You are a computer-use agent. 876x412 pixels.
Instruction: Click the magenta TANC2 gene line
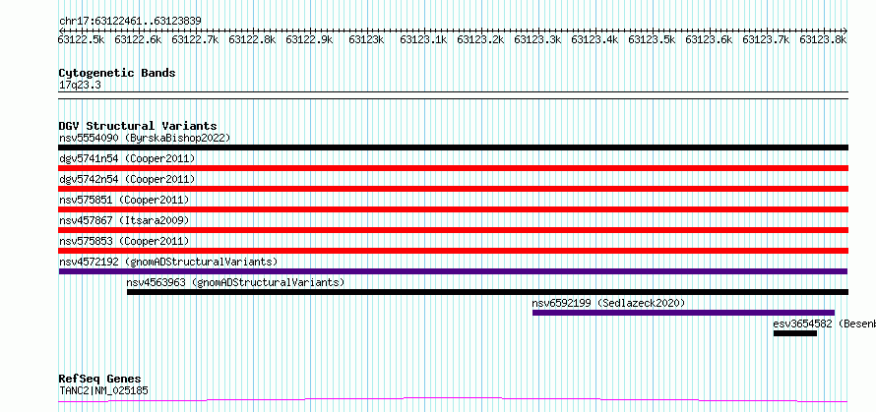click(453, 399)
